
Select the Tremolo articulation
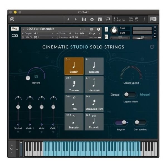(74, 85)
